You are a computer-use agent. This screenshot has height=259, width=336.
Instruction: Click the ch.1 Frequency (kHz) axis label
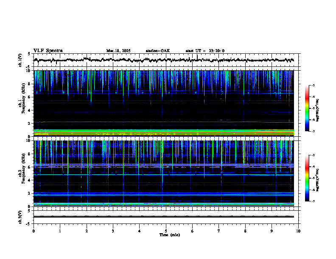pyautogui.click(x=22, y=103)
